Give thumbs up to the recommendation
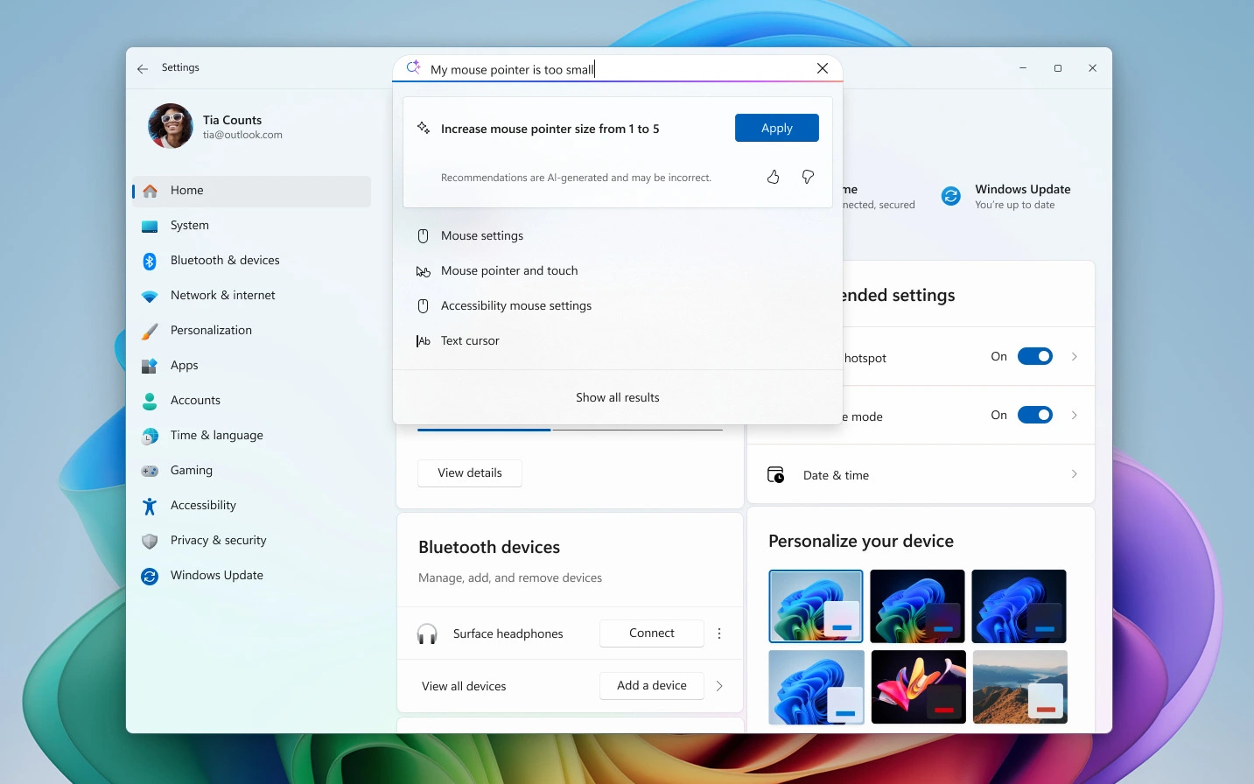Image resolution: width=1254 pixels, height=784 pixels. click(774, 177)
